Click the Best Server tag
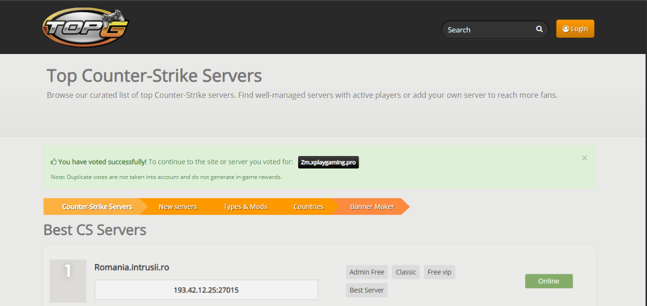647x306 pixels. coord(367,290)
